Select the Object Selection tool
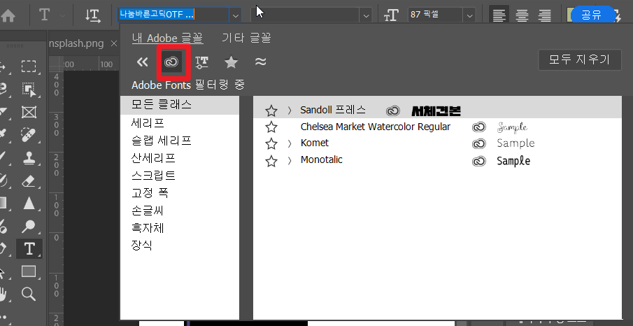This screenshot has height=326, width=633. (29, 90)
